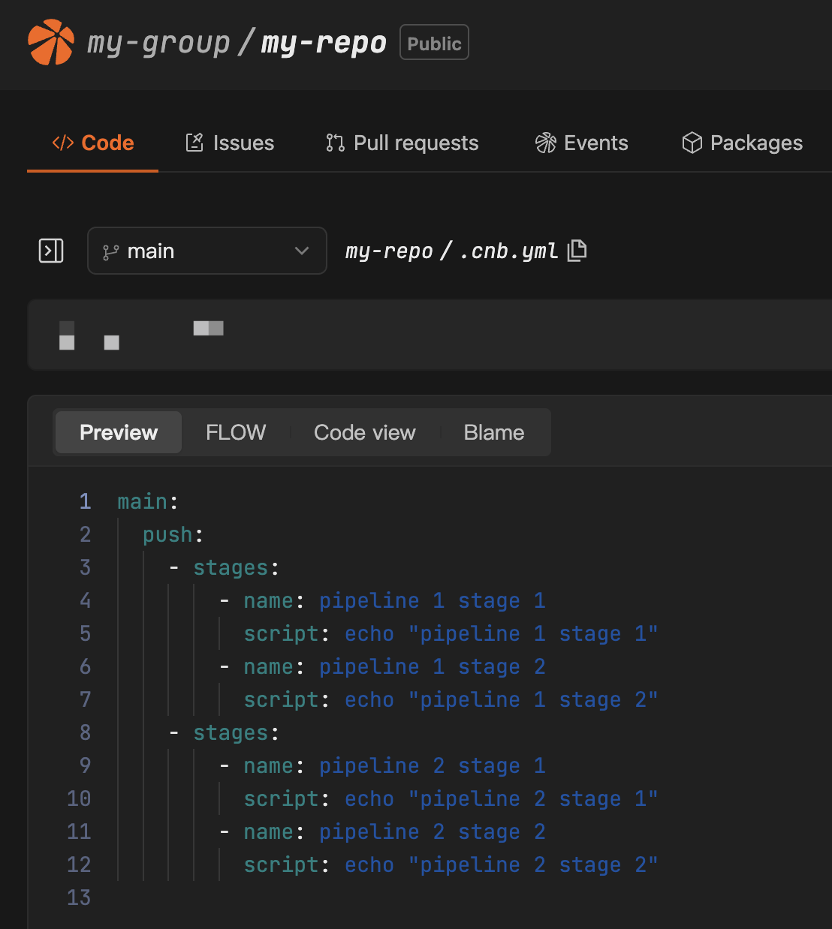This screenshot has width=832, height=929.
Task: Open the Code tab
Action: click(x=93, y=143)
